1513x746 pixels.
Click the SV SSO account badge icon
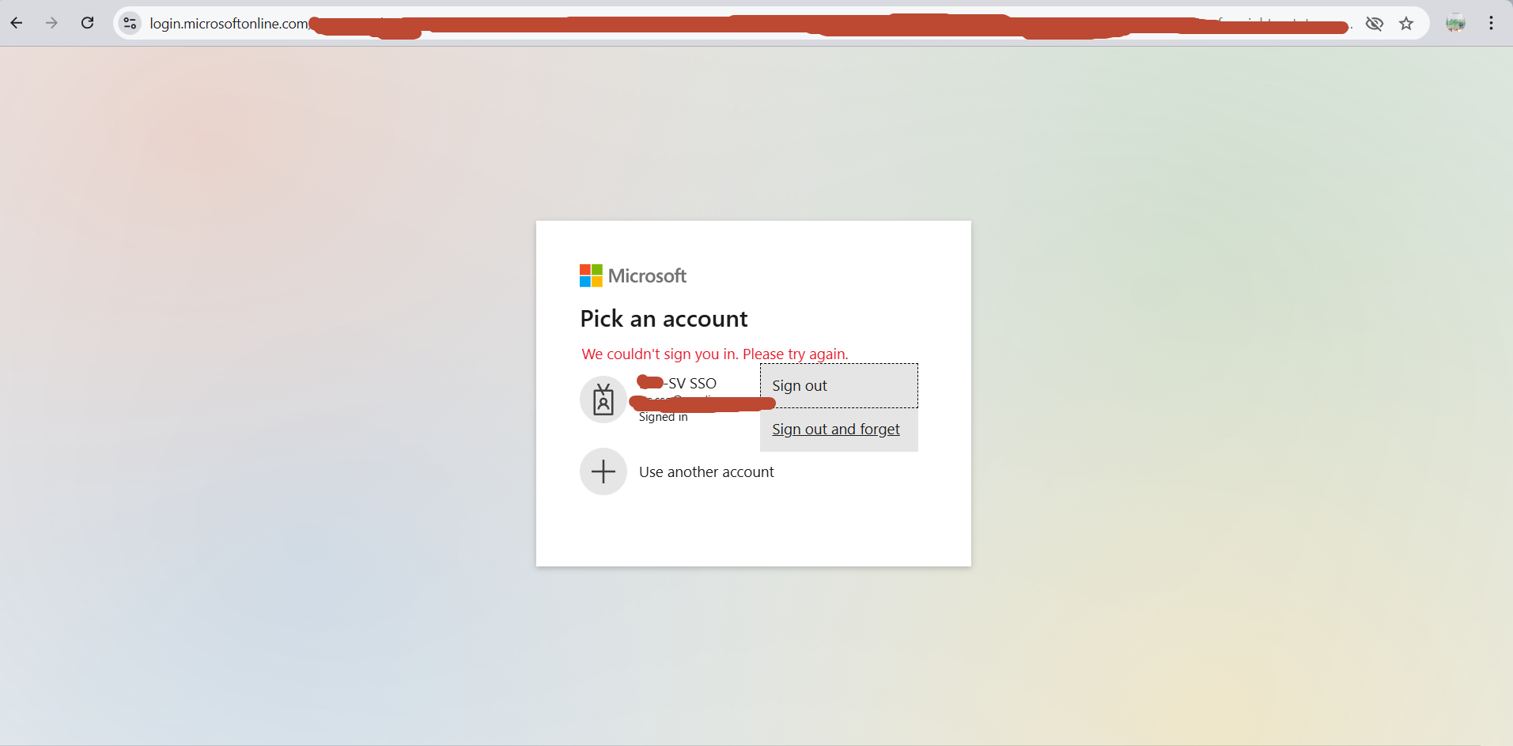(x=603, y=400)
